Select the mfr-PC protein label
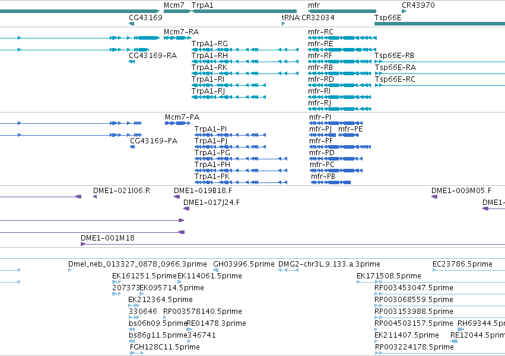 (322, 165)
